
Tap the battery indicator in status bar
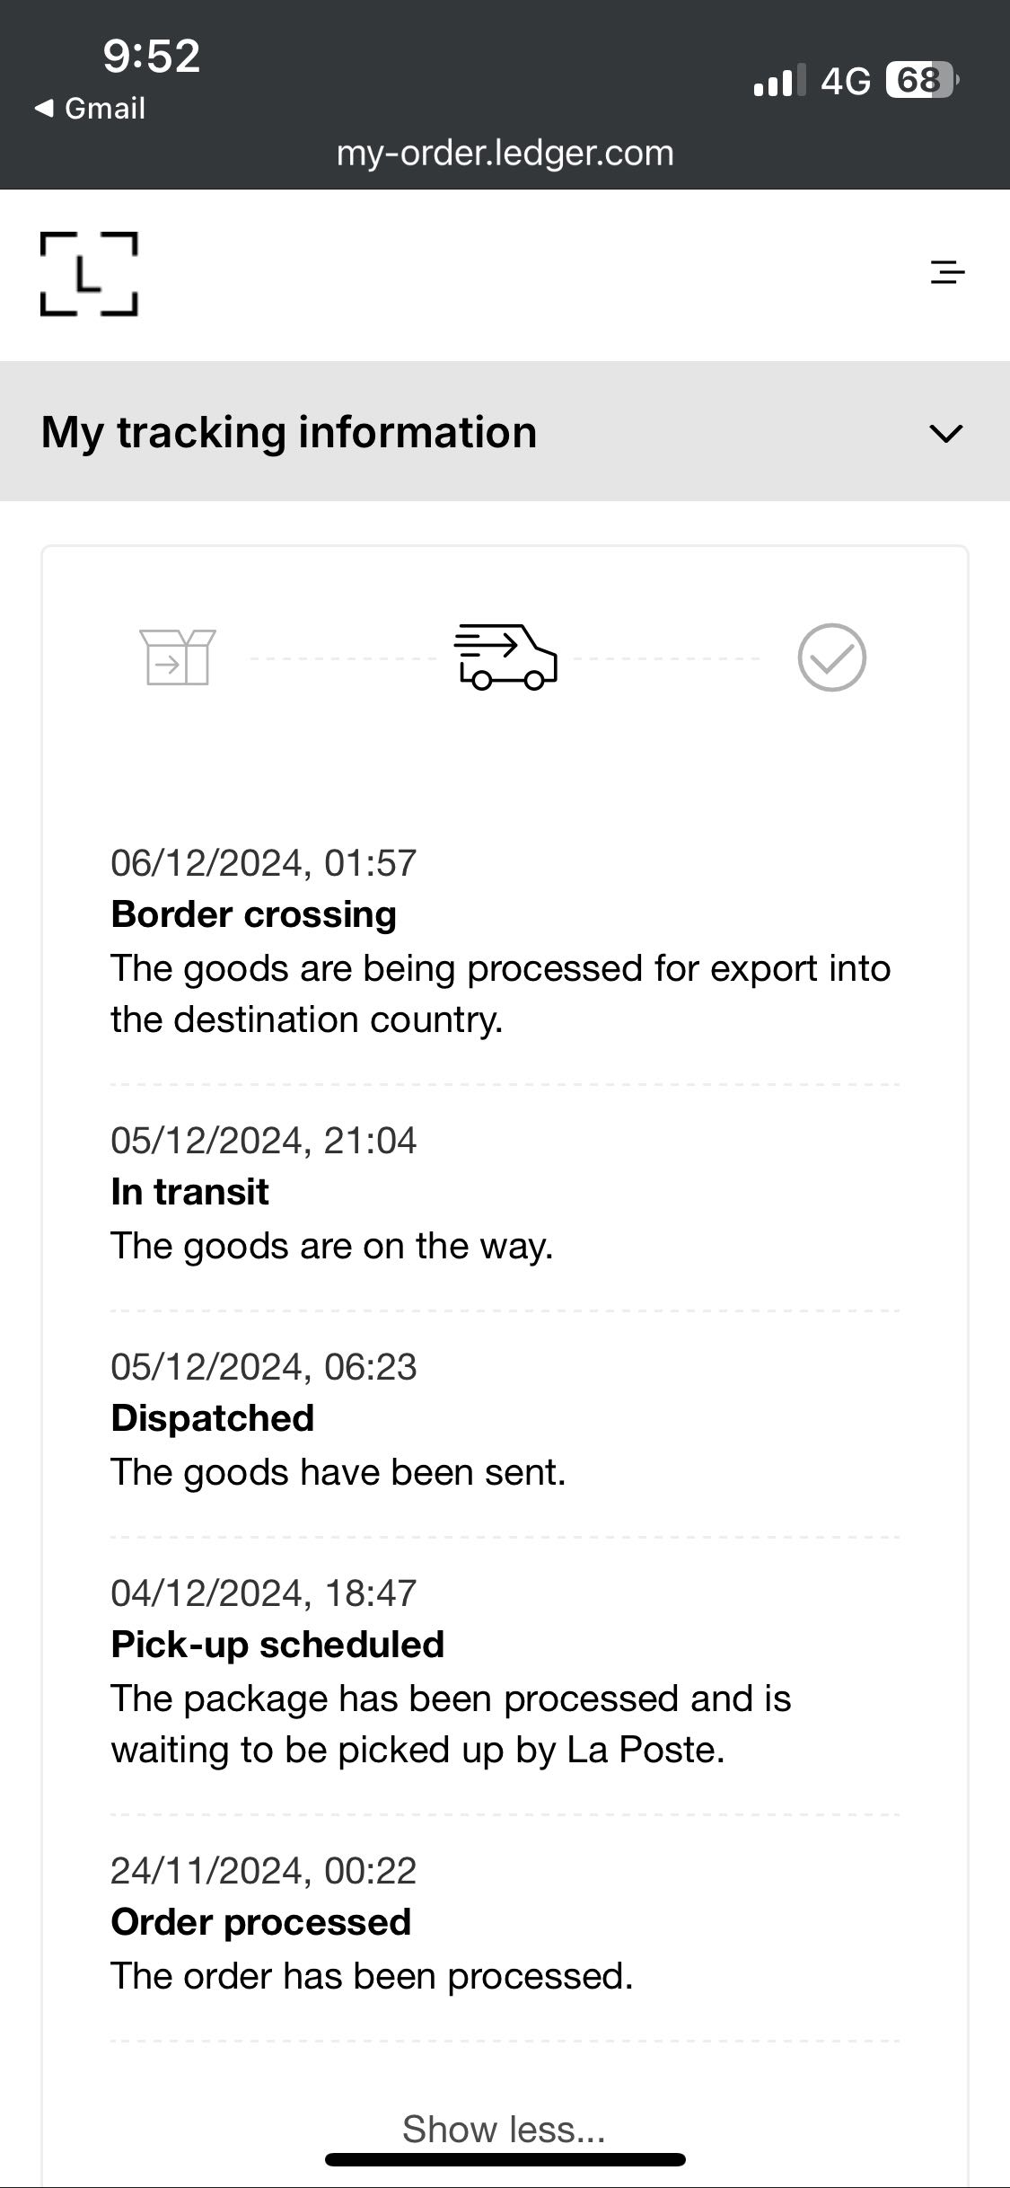(x=921, y=81)
